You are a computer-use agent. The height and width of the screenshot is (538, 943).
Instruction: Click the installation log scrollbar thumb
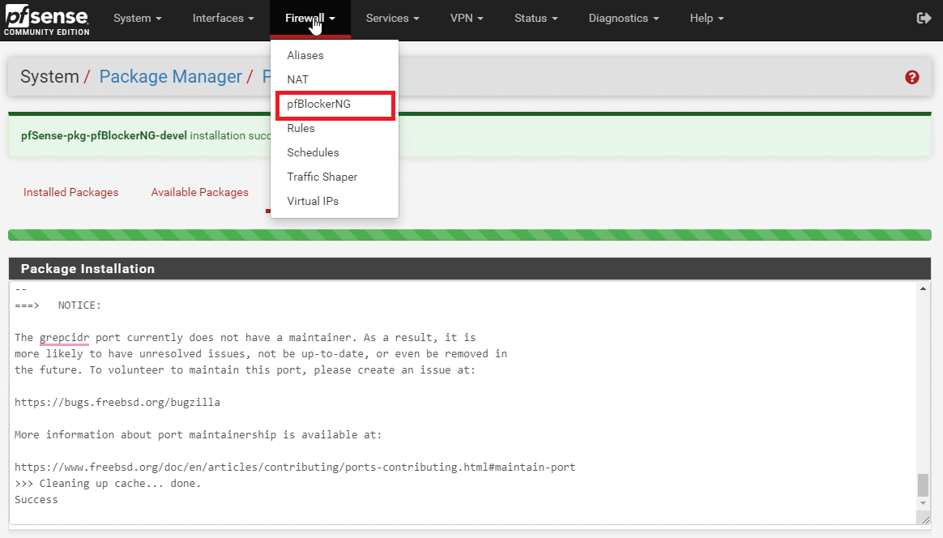coord(923,485)
